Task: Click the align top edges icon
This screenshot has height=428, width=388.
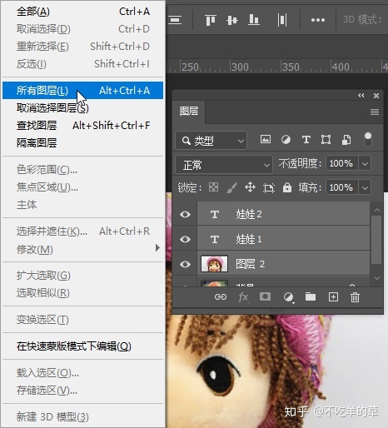Action: point(211,20)
